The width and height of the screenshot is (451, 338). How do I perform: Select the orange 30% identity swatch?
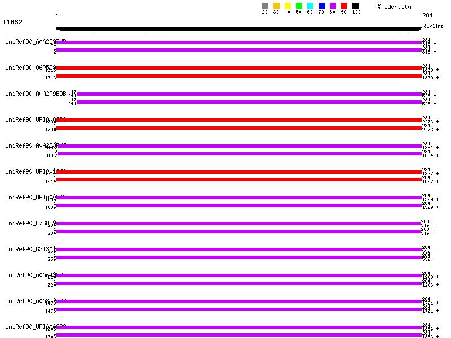[276, 6]
